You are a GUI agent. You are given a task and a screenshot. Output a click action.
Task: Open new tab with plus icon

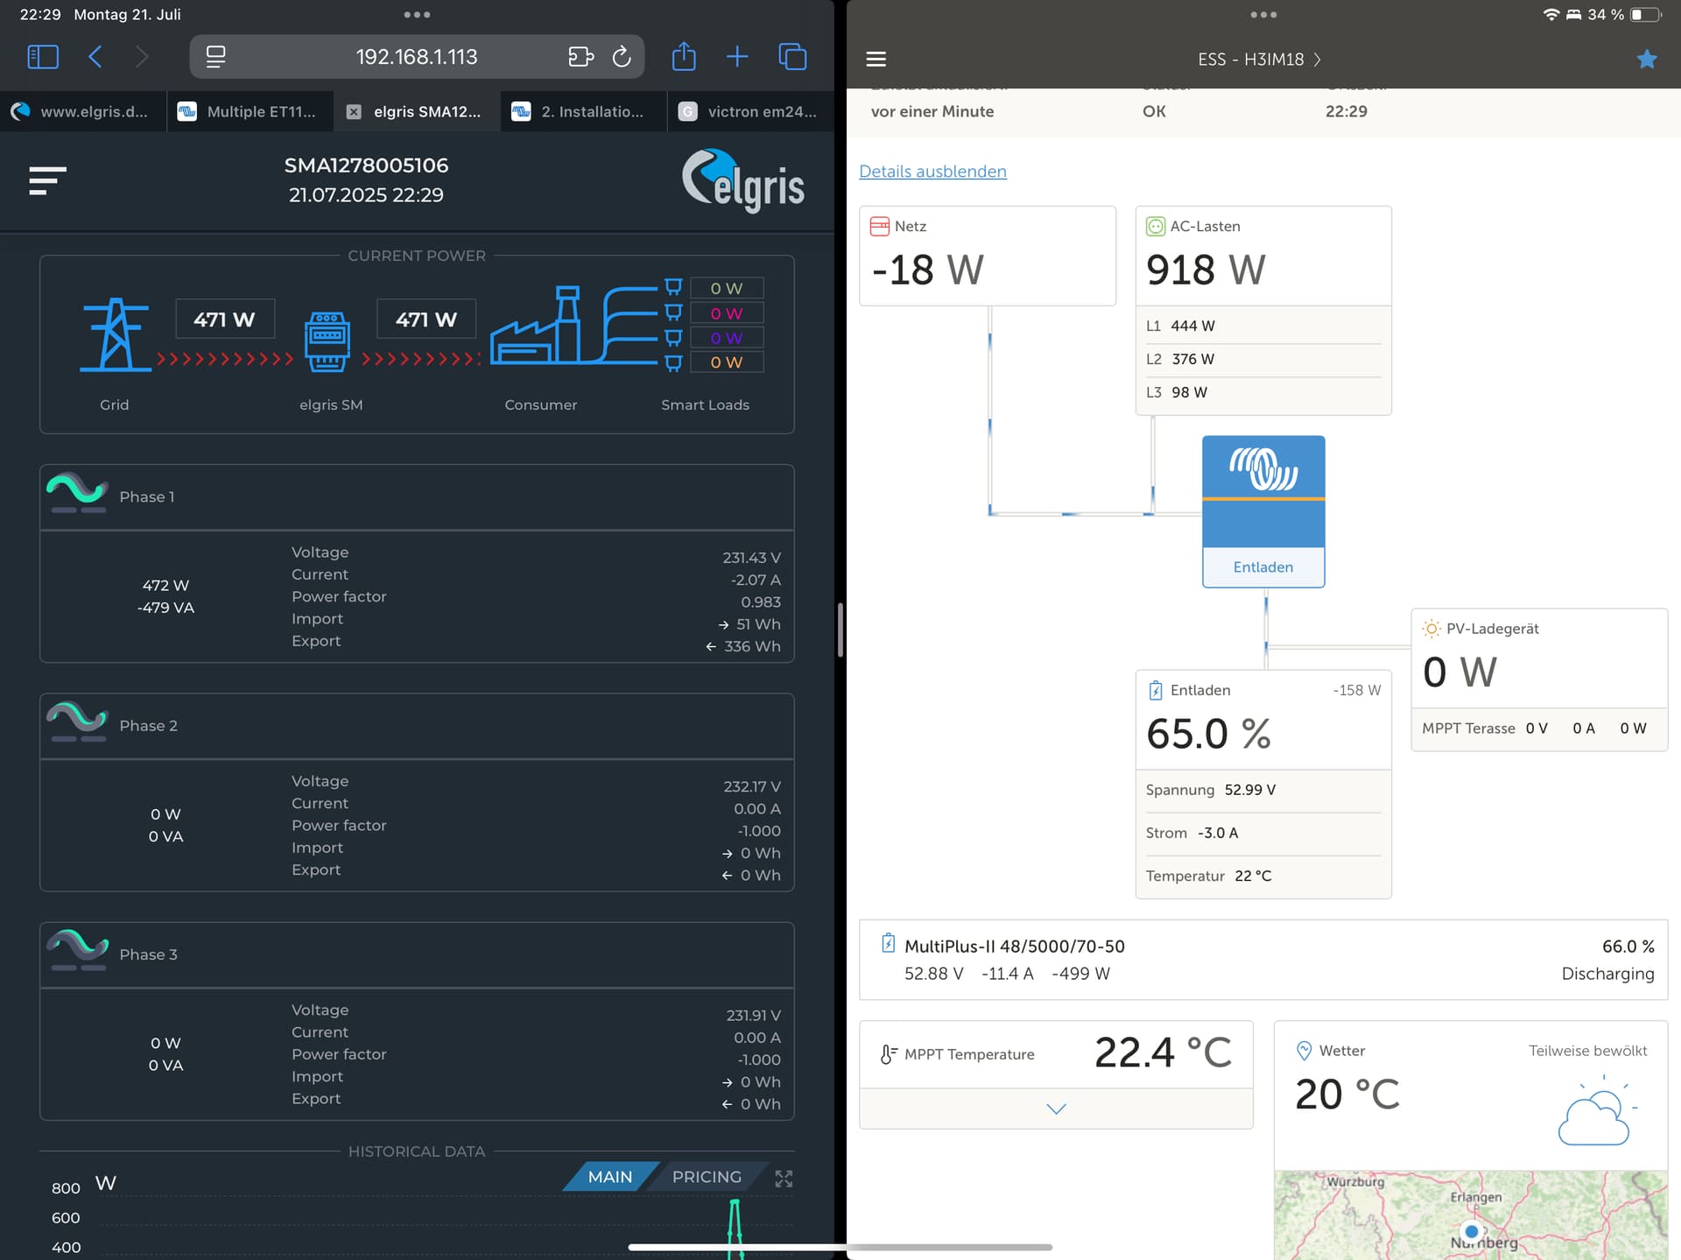pos(737,57)
